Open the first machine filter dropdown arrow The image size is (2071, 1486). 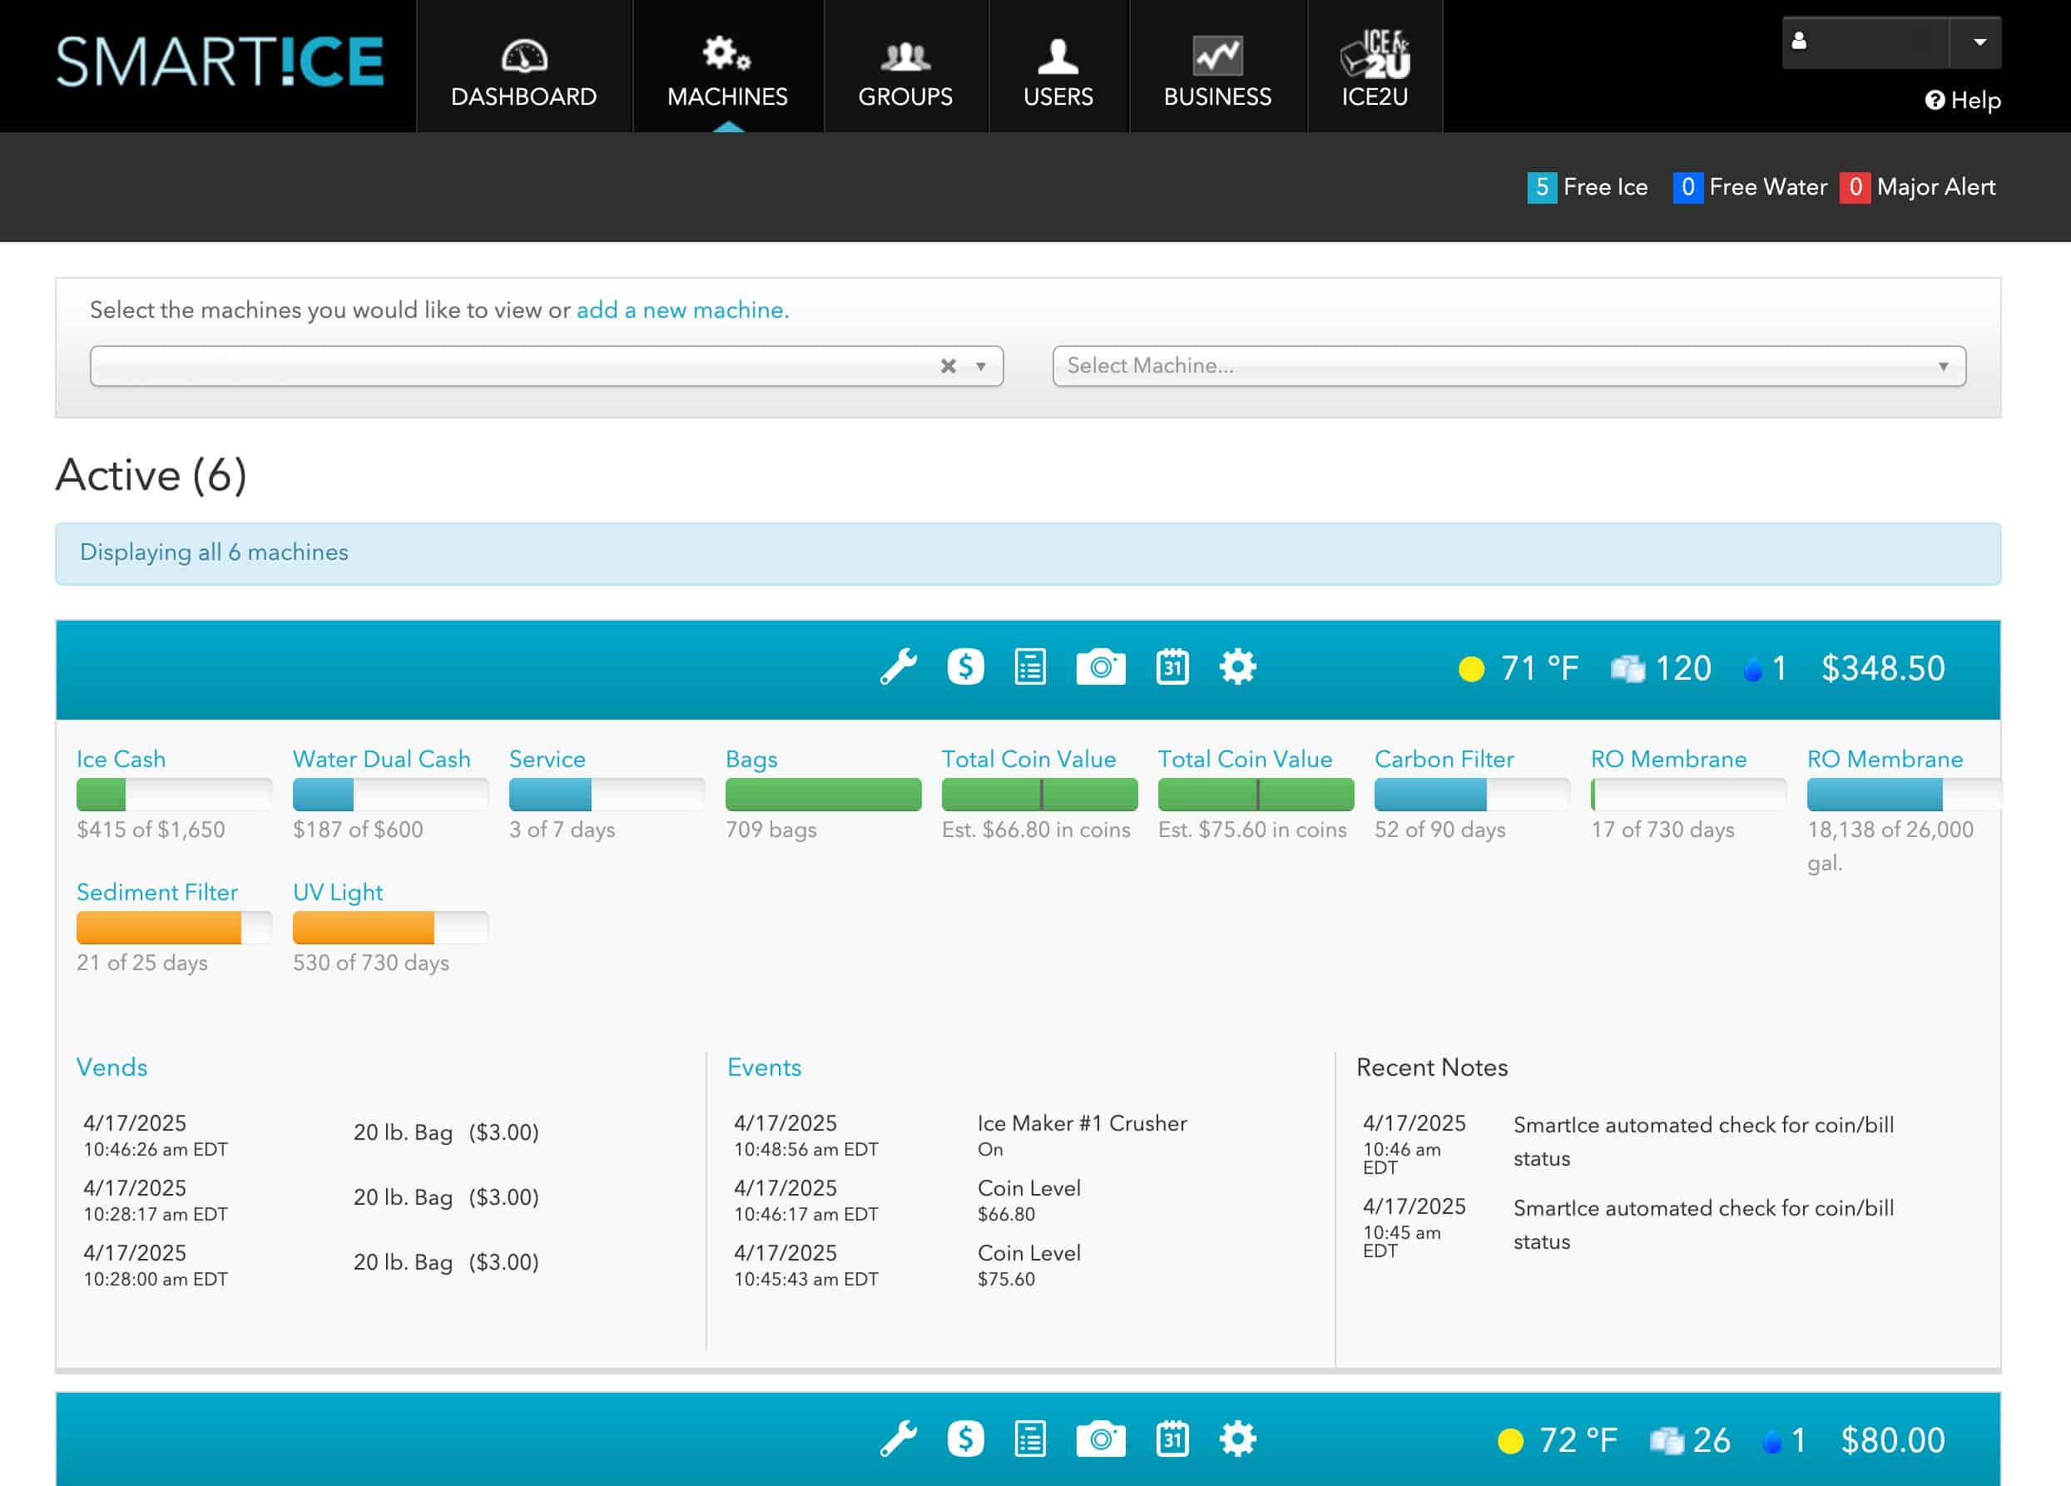point(982,365)
